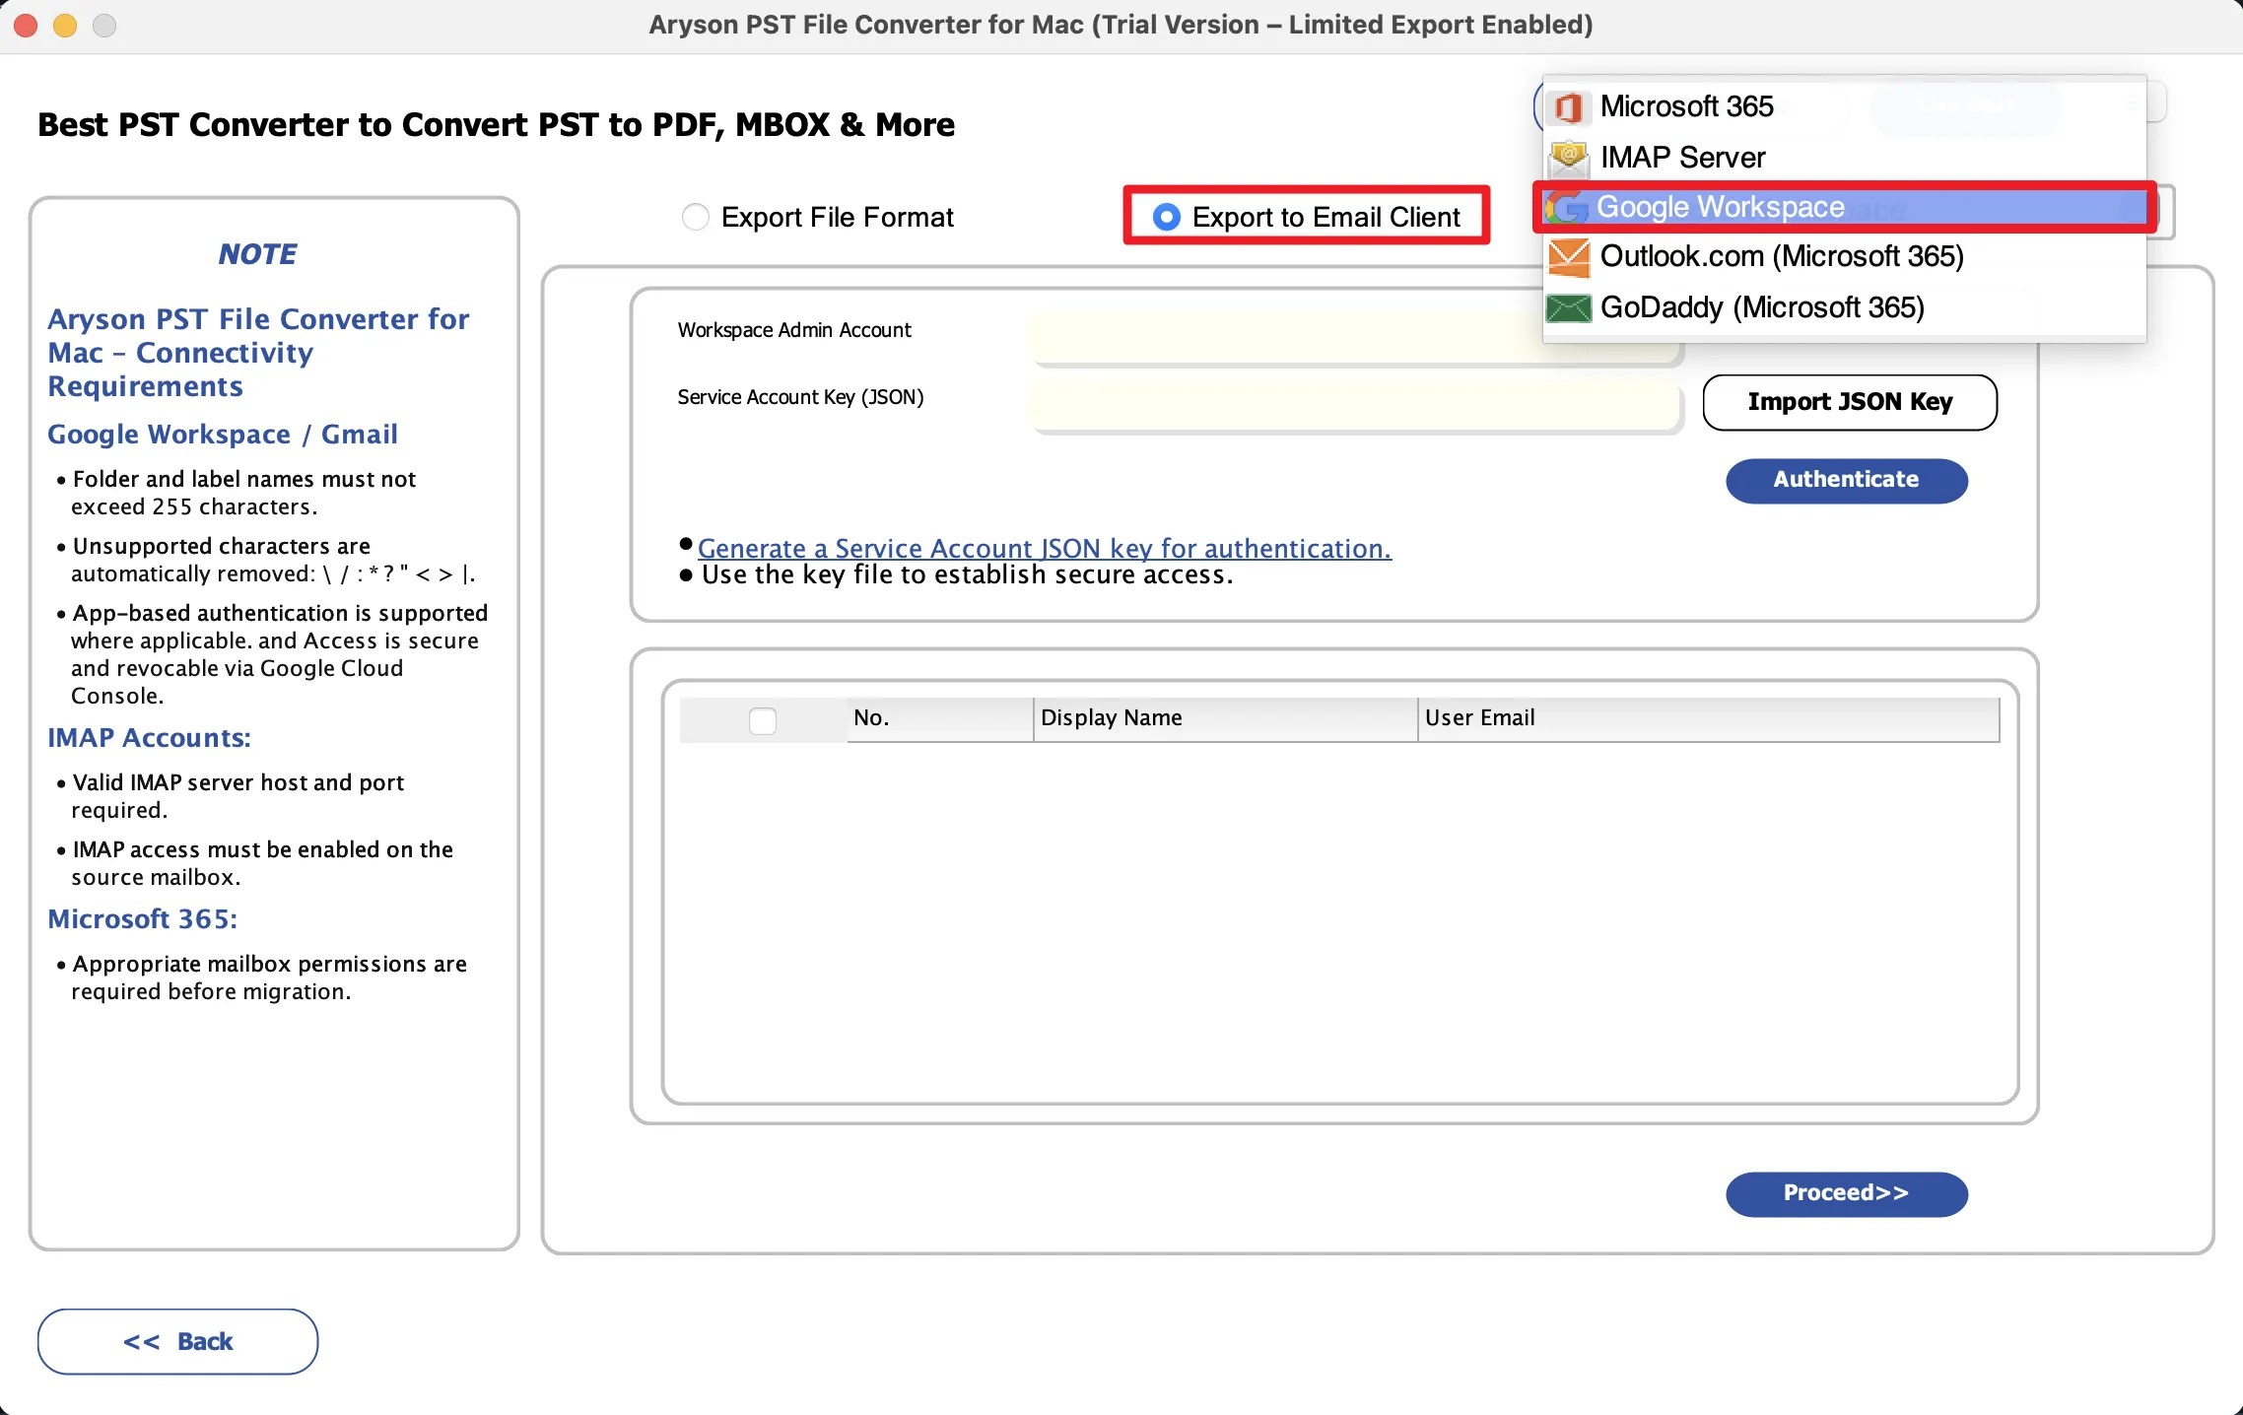Viewport: 2243px width, 1415px height.
Task: Choose IMAP Server in the list
Action: (1844, 158)
